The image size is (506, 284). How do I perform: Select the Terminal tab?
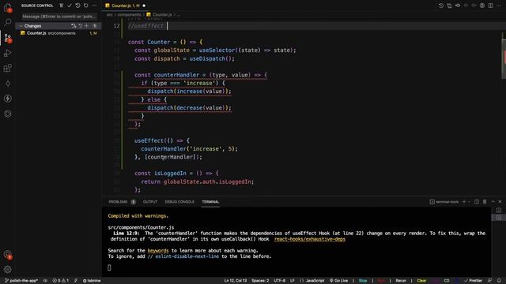click(x=210, y=202)
